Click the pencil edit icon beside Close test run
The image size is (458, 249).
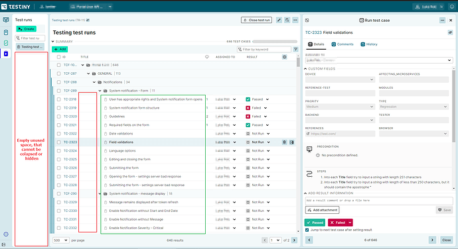click(x=279, y=20)
